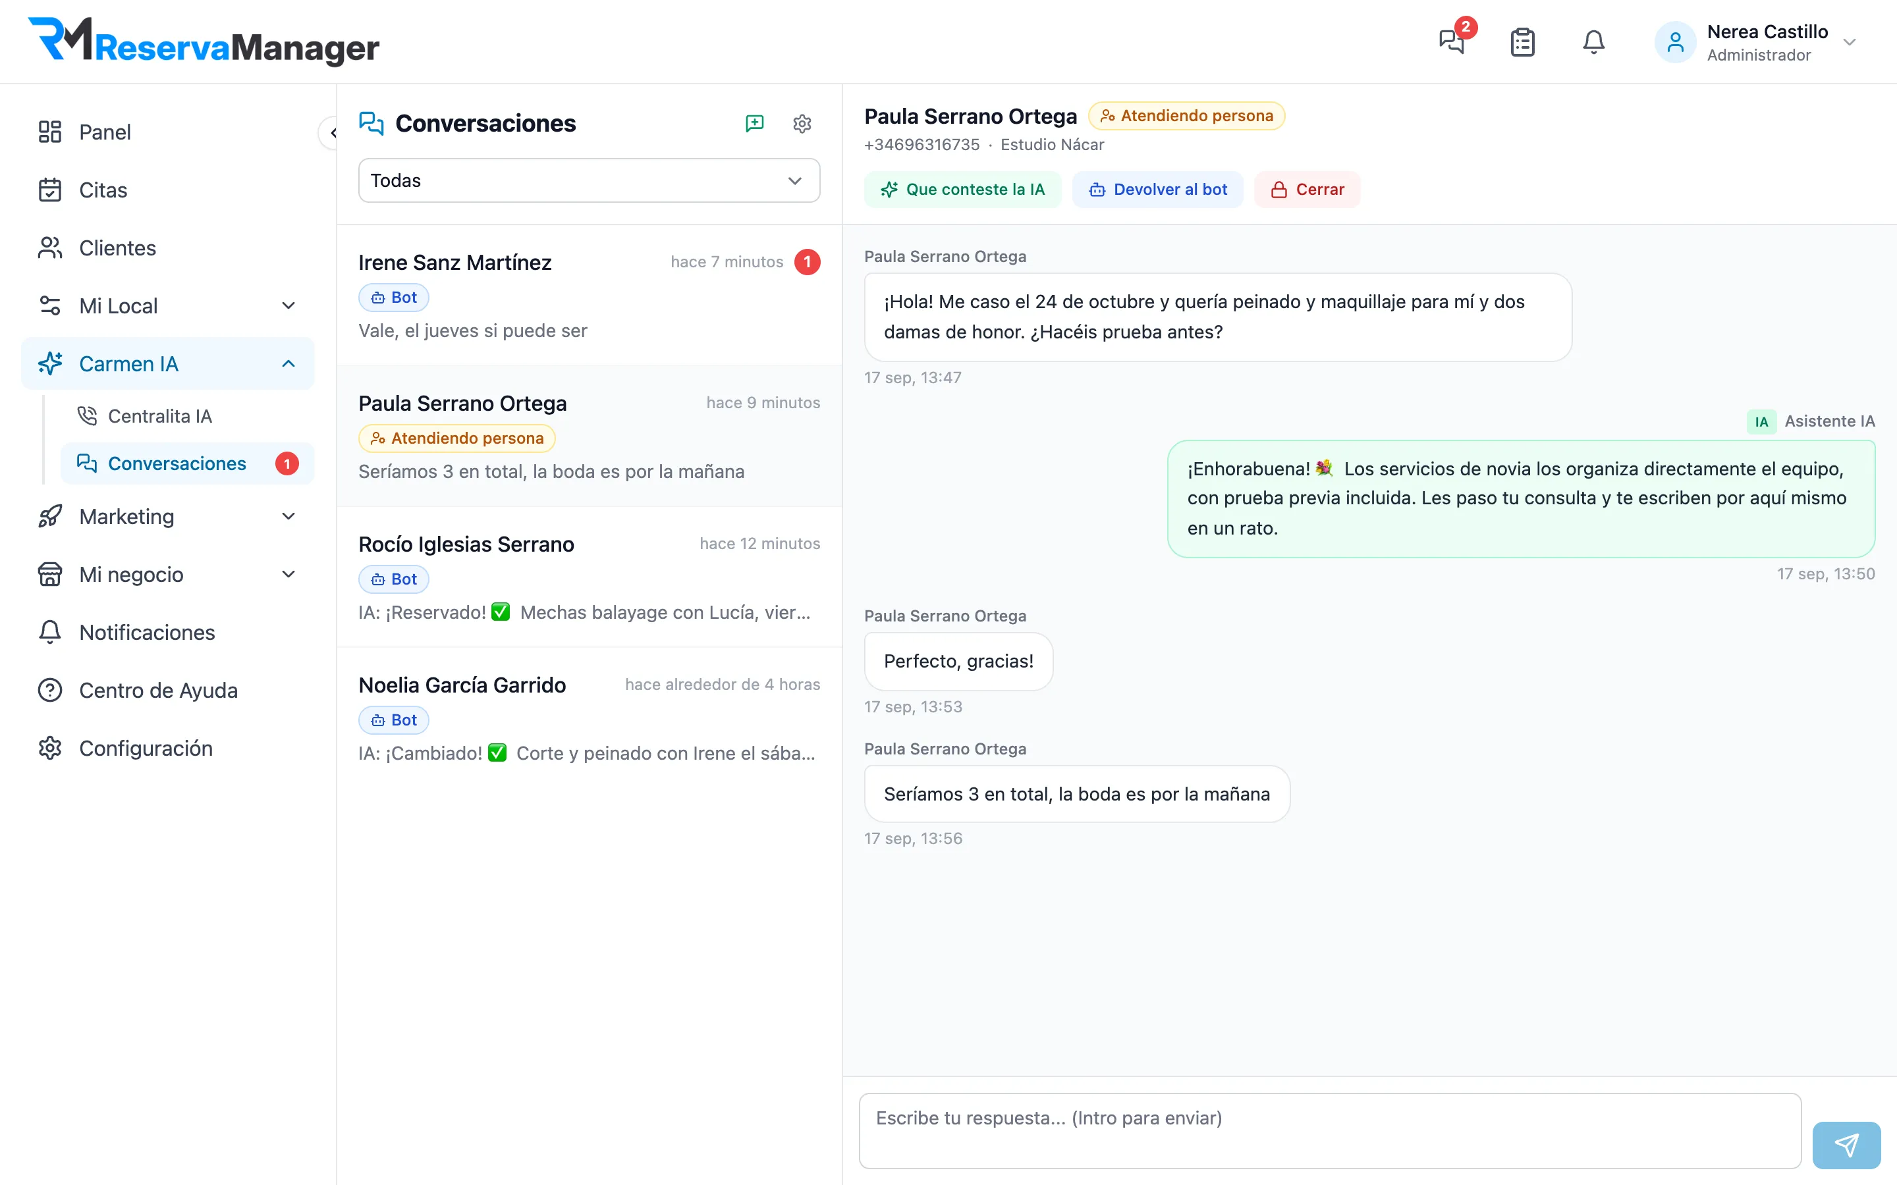Click unread badge on Irene Sanz Martínez
This screenshot has height=1185, width=1897.
pyautogui.click(x=808, y=262)
